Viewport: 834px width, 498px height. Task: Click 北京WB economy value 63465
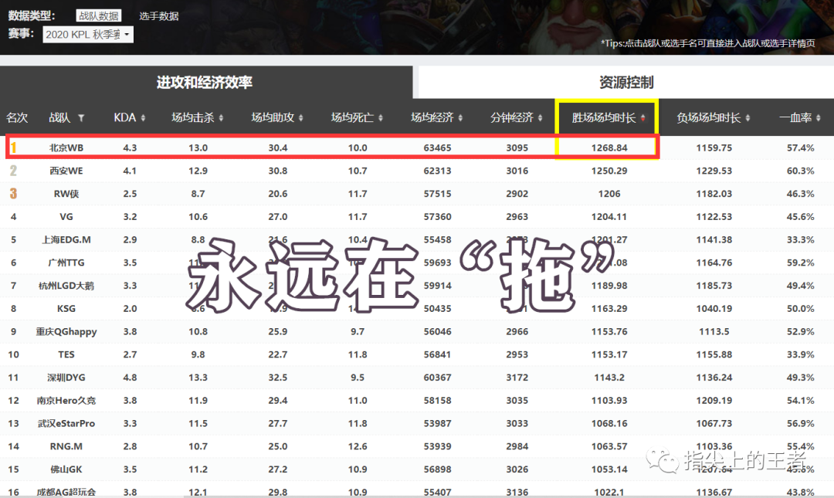point(437,148)
